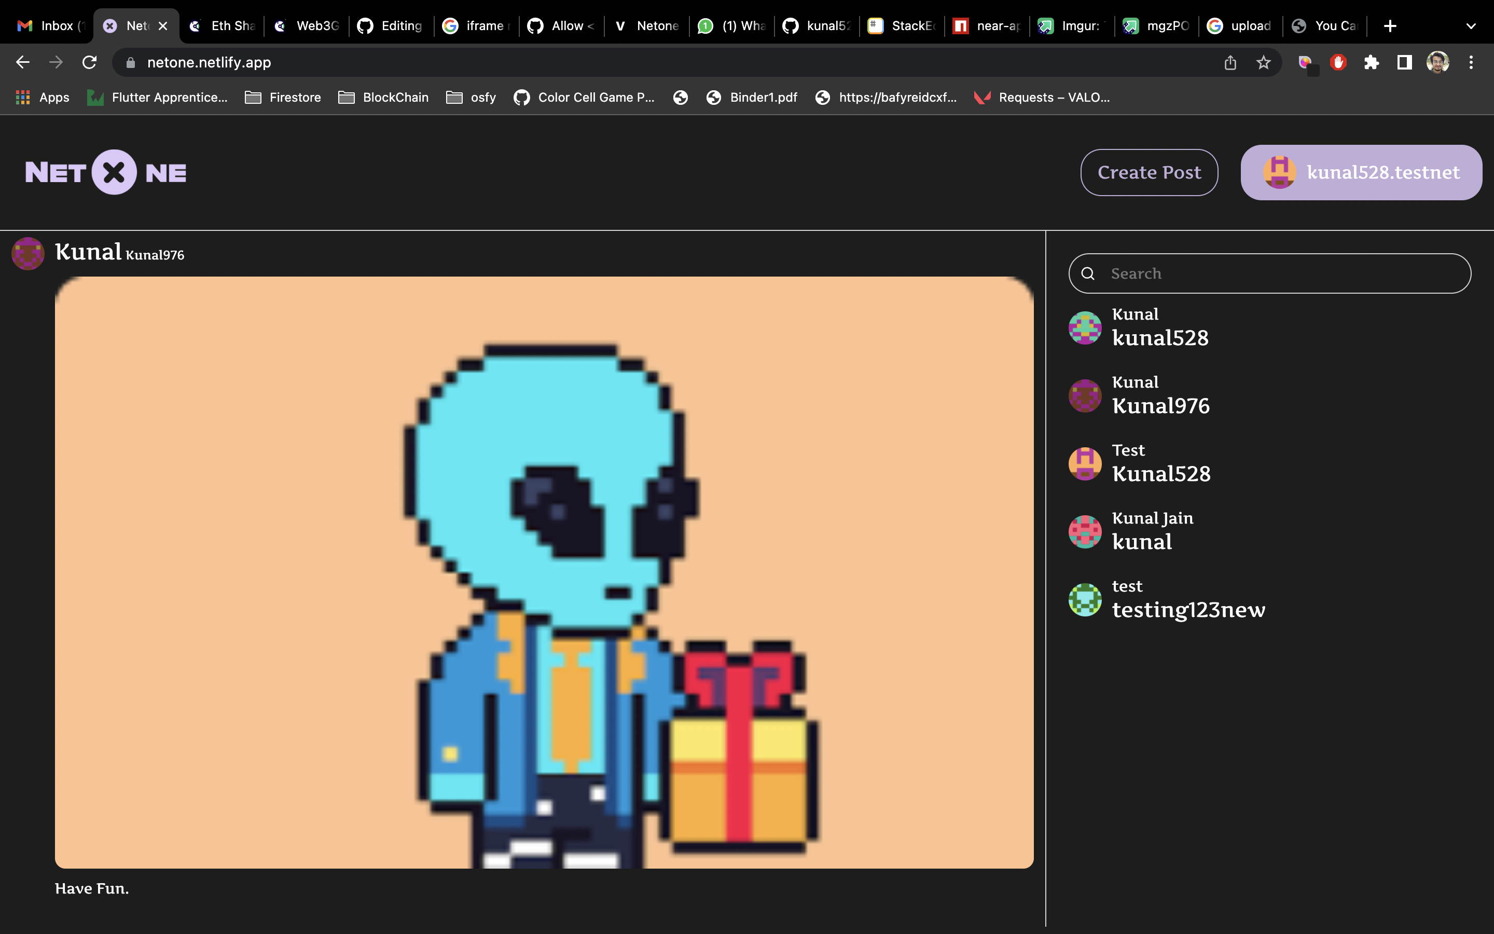The height and width of the screenshot is (934, 1494).
Task: Open the osfy bookmark folder
Action: click(471, 97)
